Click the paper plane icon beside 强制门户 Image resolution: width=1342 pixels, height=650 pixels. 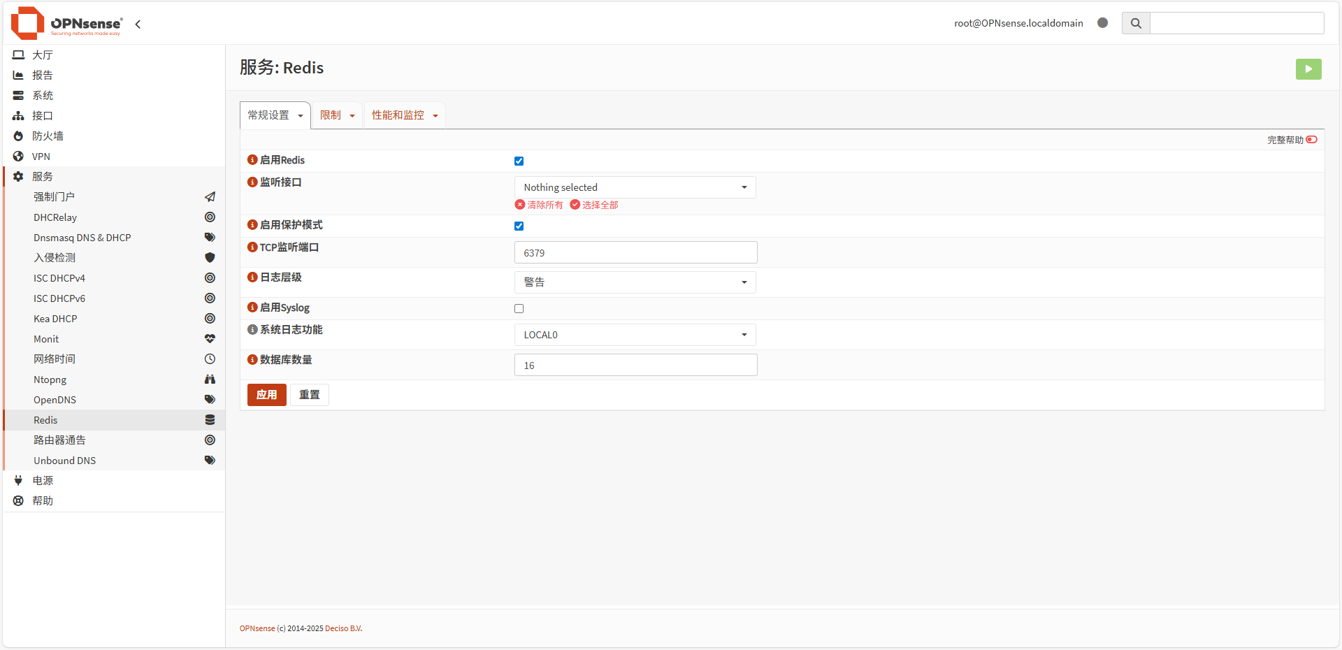tap(210, 196)
